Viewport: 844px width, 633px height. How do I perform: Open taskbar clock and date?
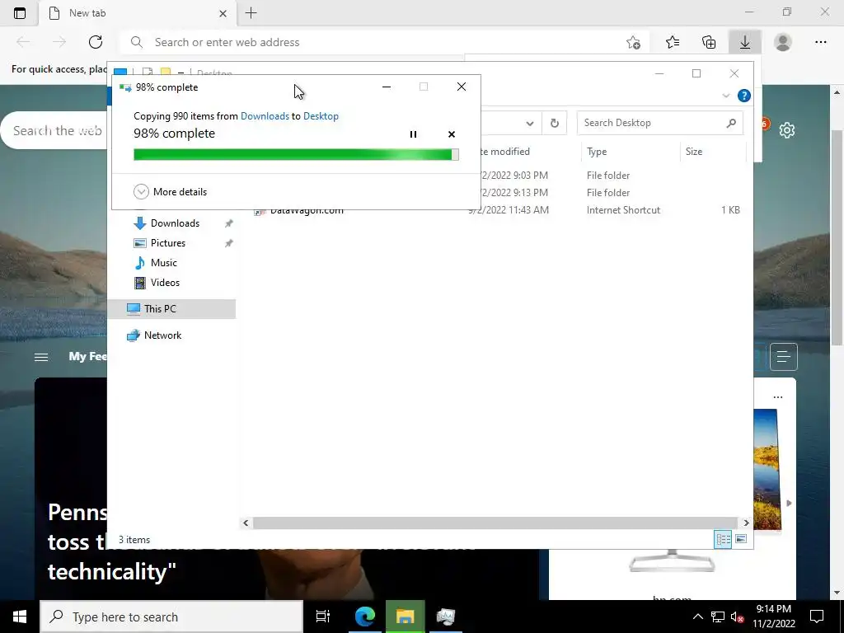pos(773,617)
